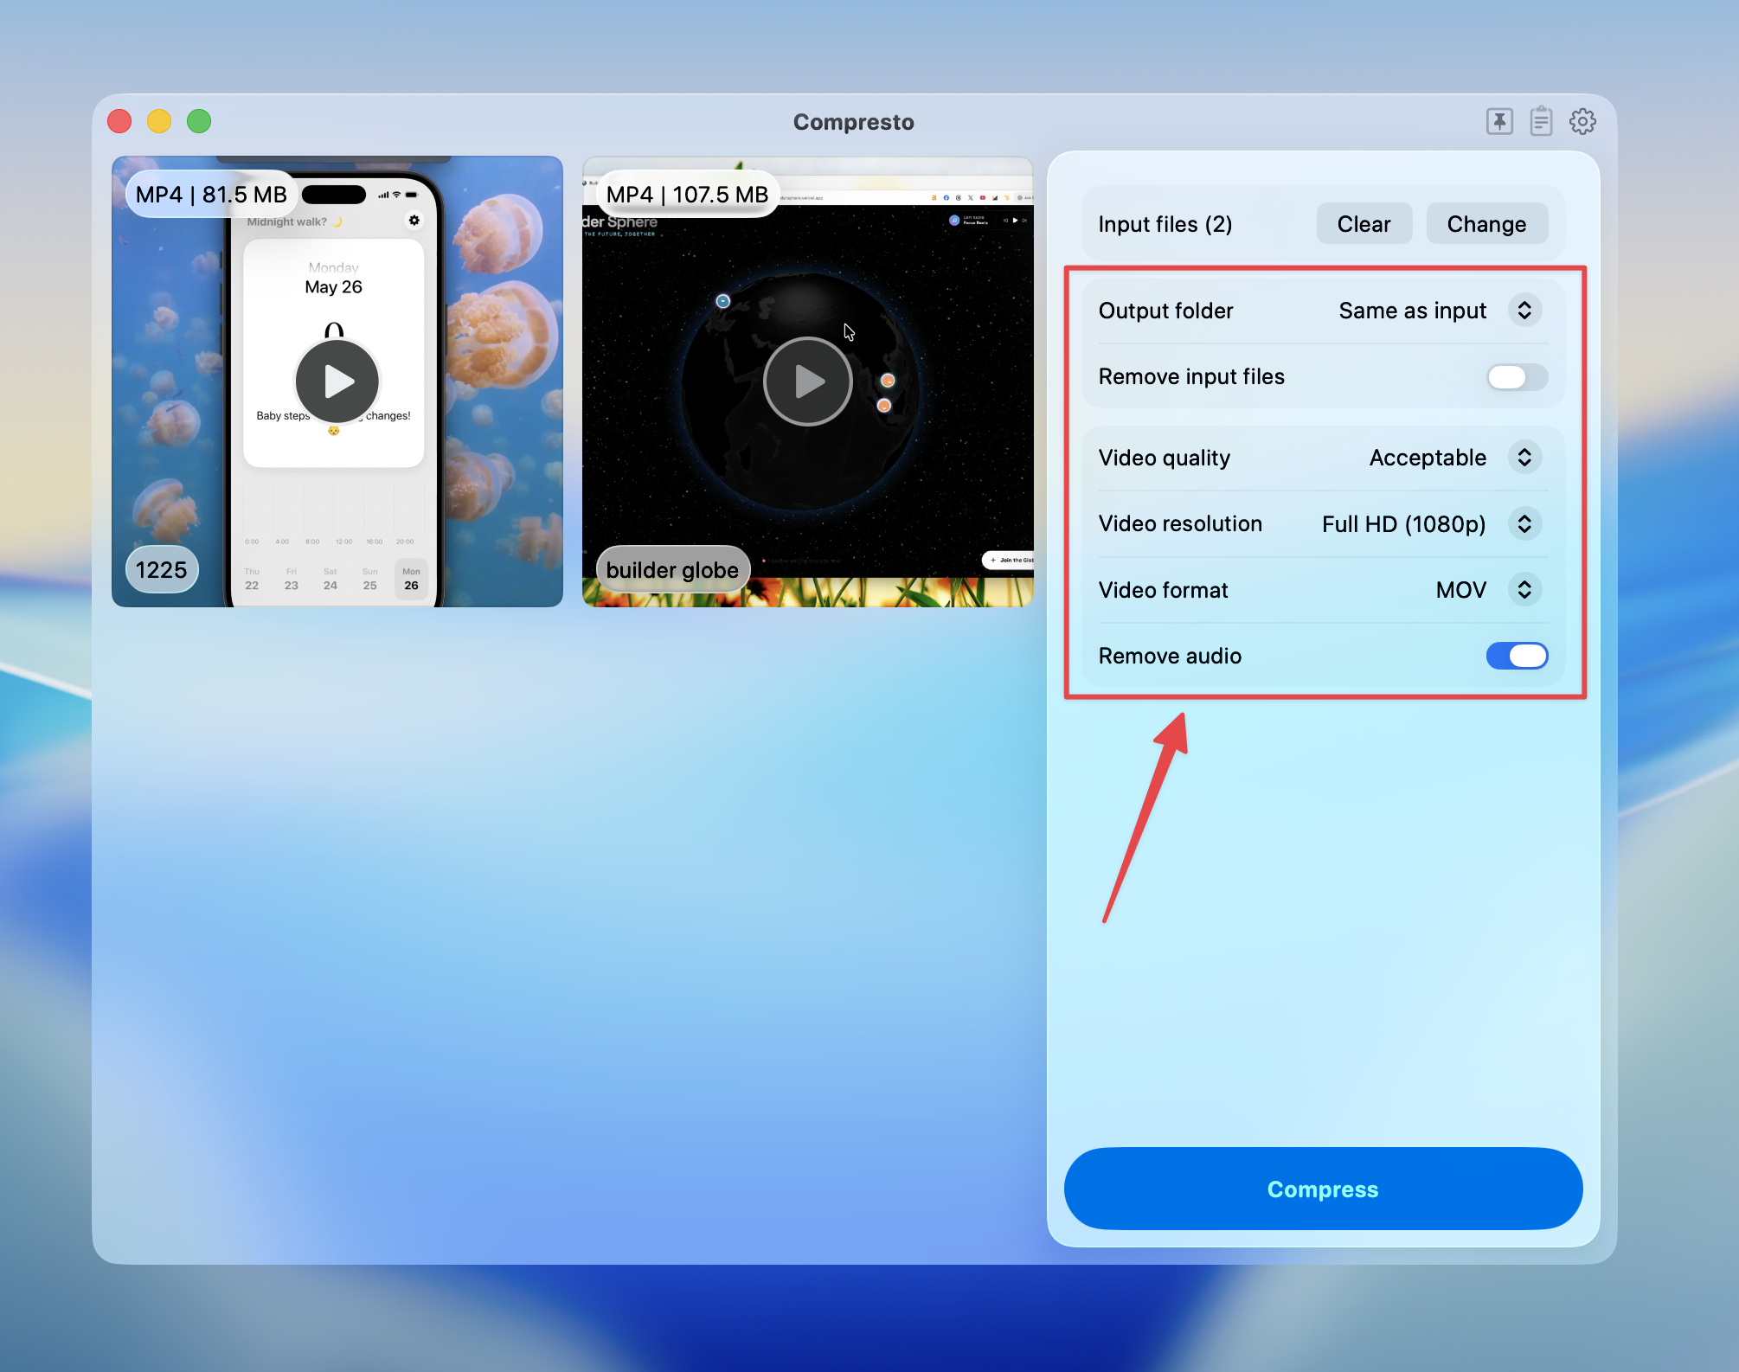Click the MP4 81.5 MB badge
The width and height of the screenshot is (1739, 1372).
pyautogui.click(x=211, y=194)
